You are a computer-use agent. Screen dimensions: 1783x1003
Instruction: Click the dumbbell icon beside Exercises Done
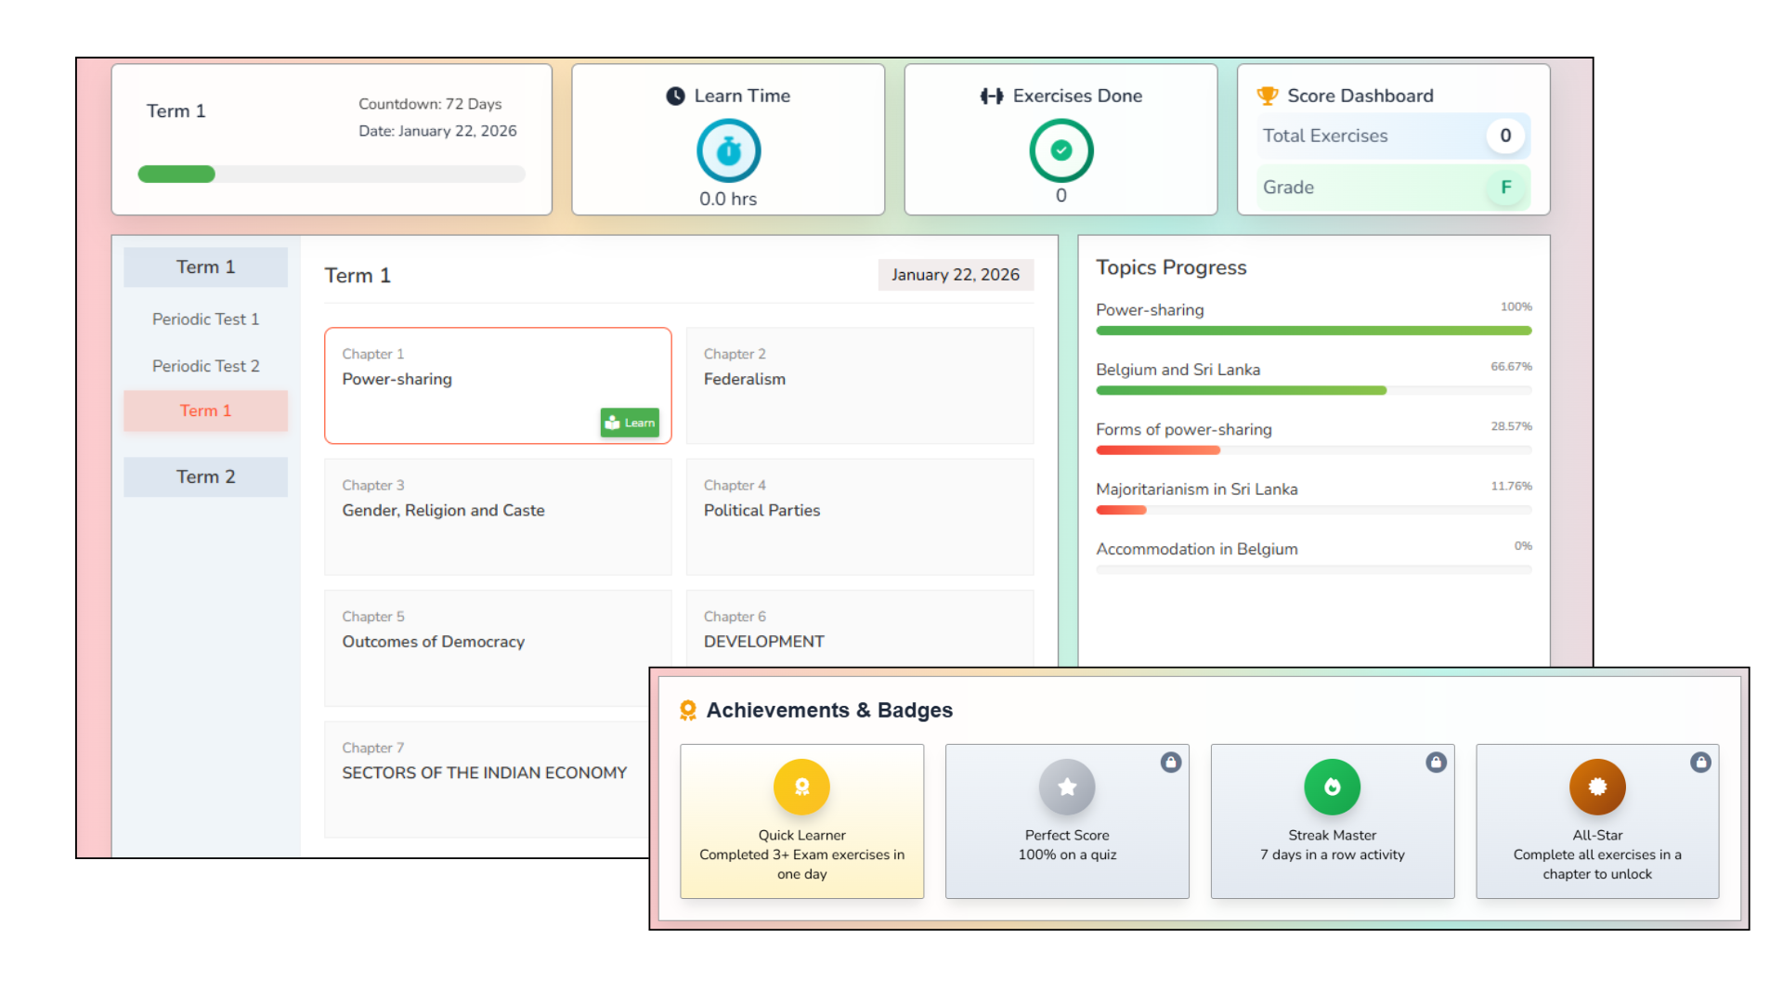click(991, 96)
